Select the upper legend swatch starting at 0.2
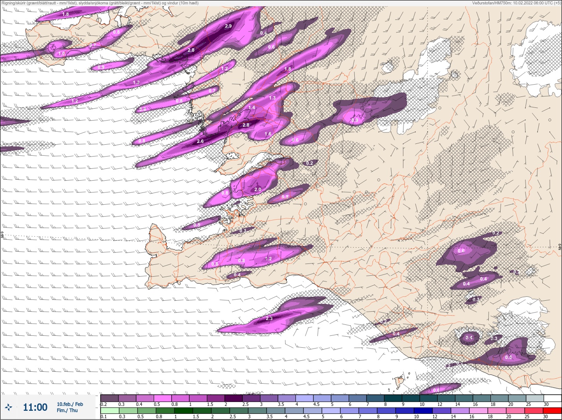Screen dimensions: 562x420 [109, 398]
